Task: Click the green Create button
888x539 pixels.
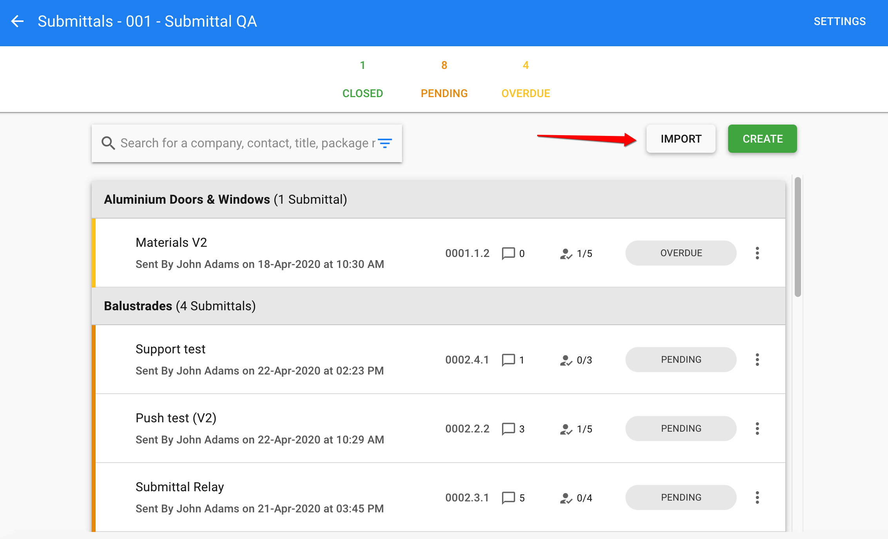Action: 762,139
